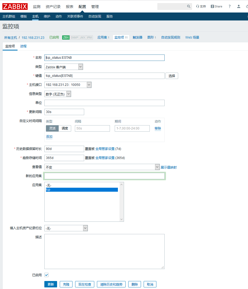Open the user profile icon
Image resolution: width=248 pixels, height=289 pixels.
click(x=238, y=6)
